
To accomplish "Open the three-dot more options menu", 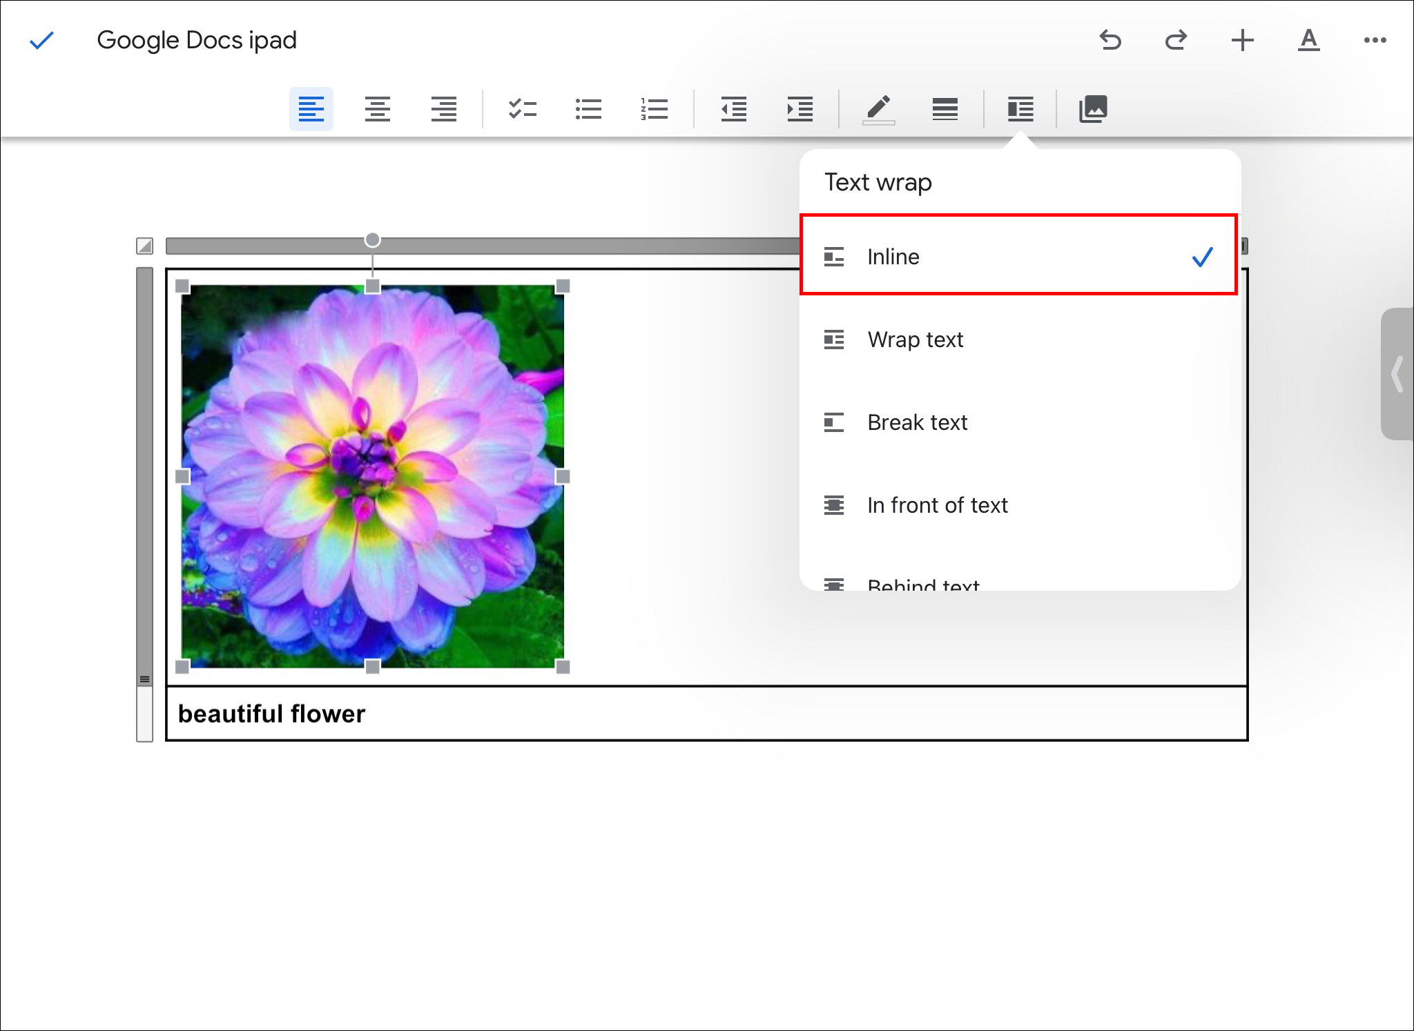I will tap(1375, 40).
